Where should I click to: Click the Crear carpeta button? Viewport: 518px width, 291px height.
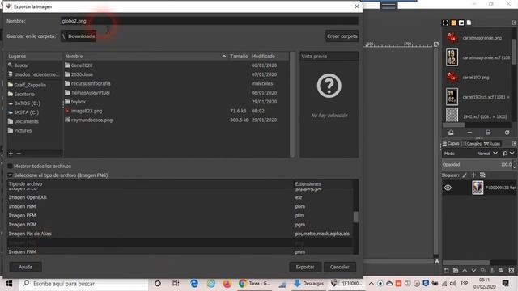click(x=342, y=36)
